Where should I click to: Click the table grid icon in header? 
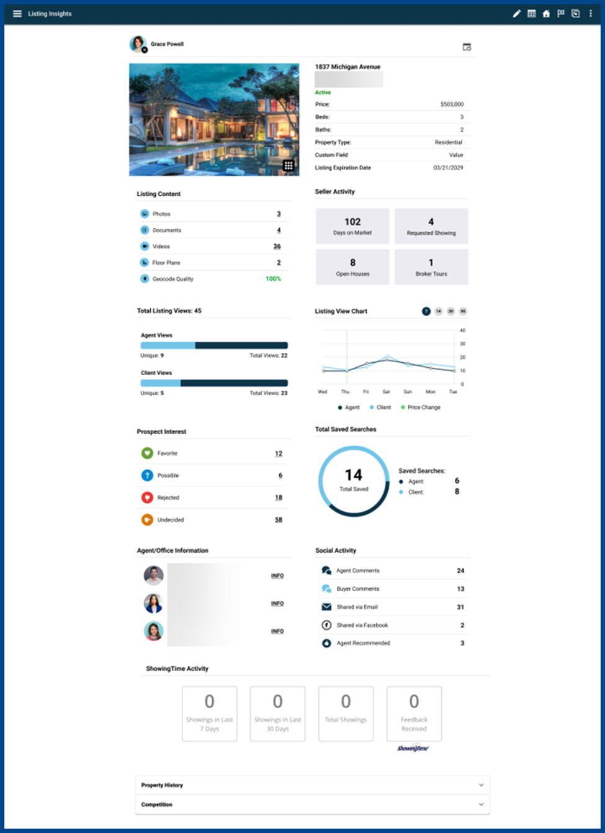tap(532, 14)
